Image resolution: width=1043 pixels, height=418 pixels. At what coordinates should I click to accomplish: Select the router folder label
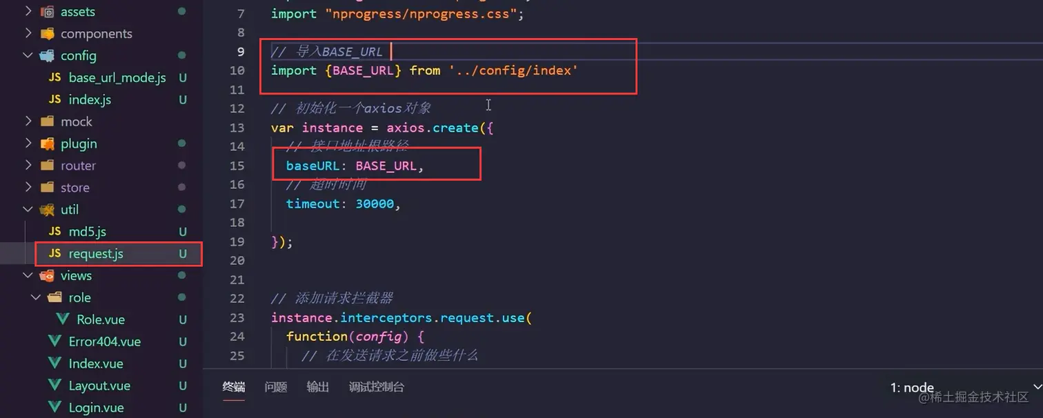(78, 166)
